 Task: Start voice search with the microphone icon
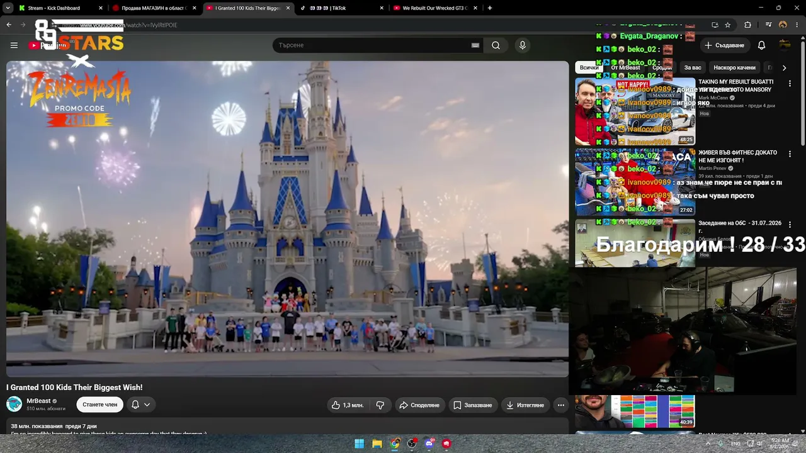click(522, 45)
